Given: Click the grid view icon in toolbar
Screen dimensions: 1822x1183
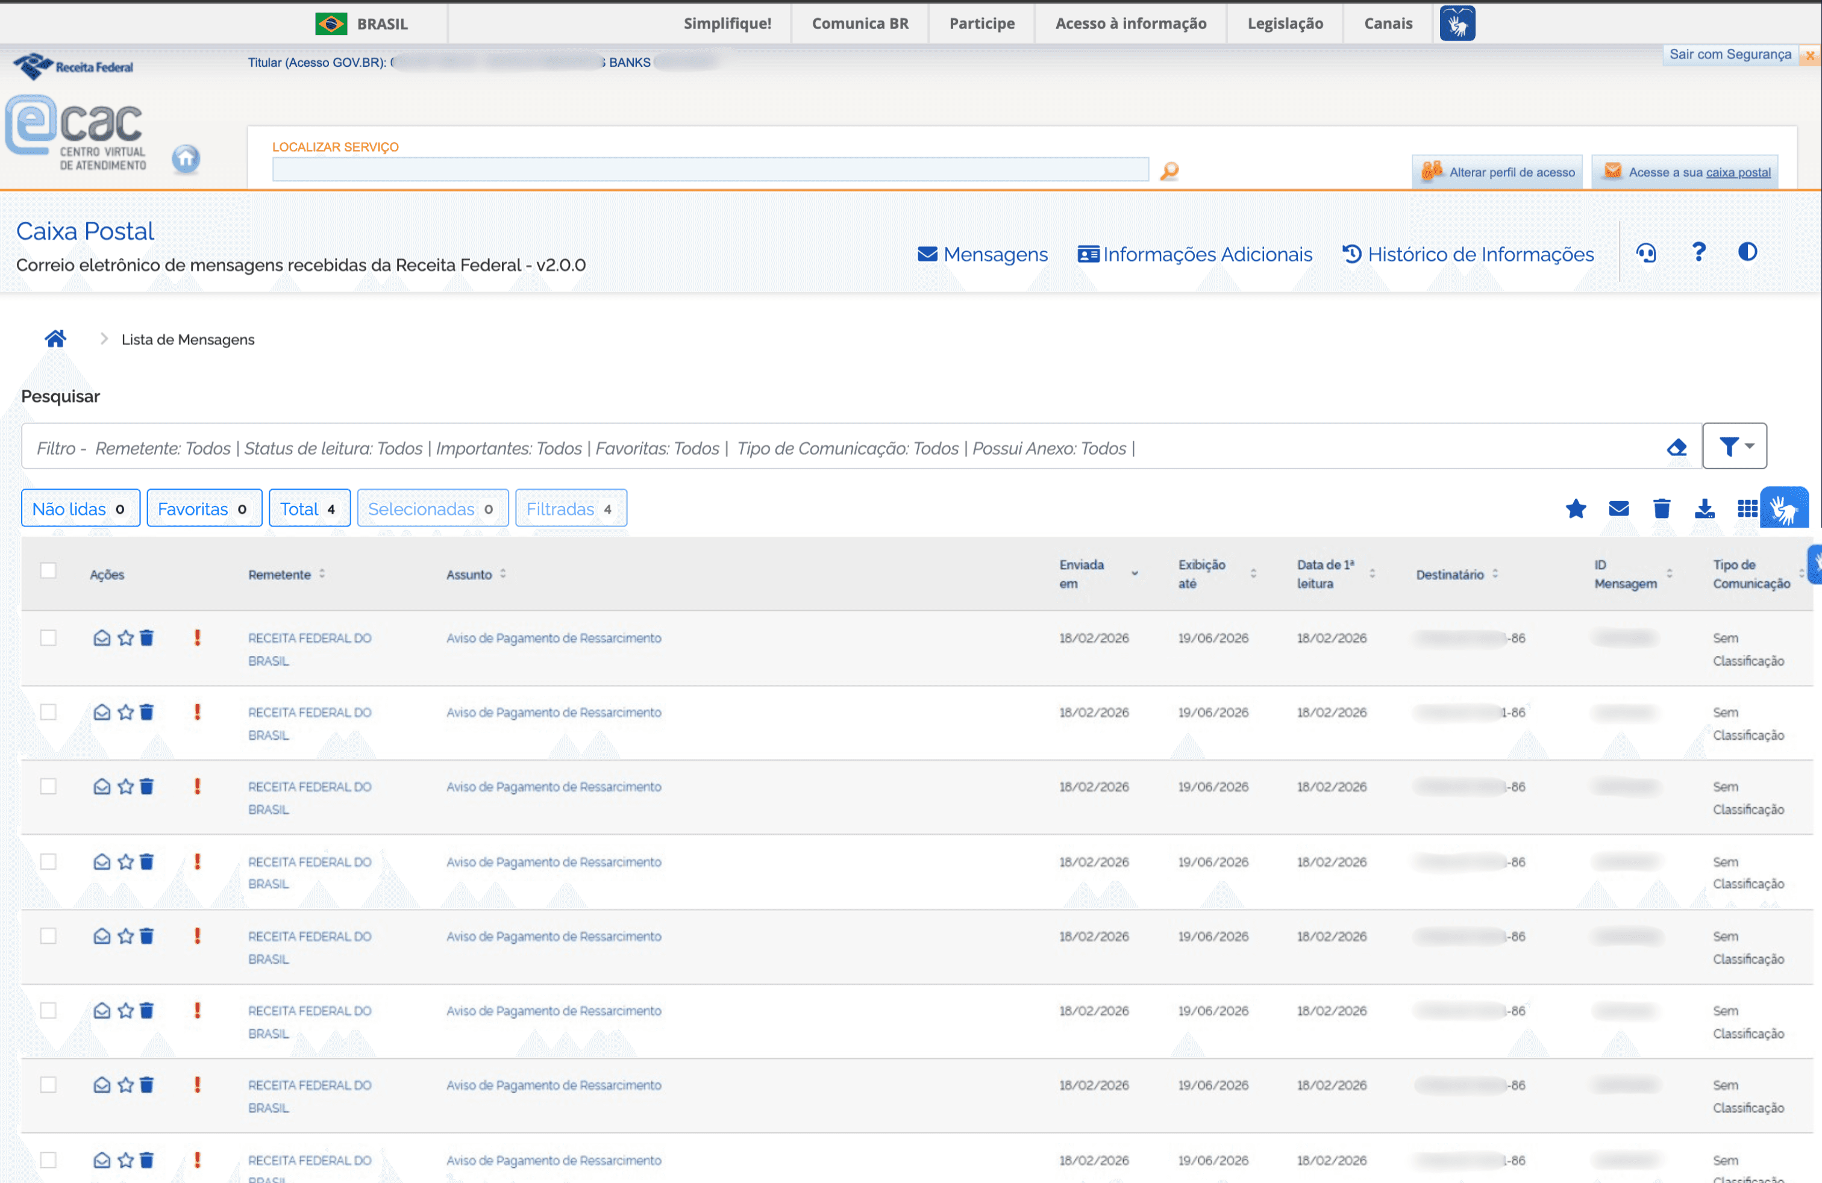Looking at the screenshot, I should coord(1747,509).
